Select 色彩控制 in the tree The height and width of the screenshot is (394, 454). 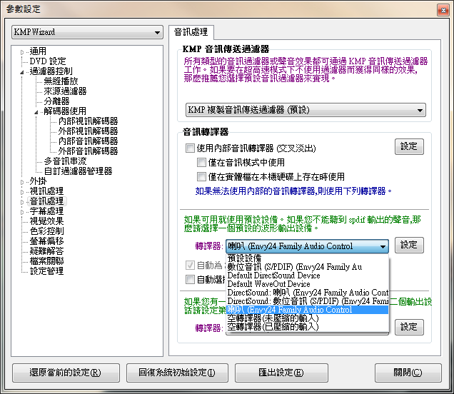(46, 231)
